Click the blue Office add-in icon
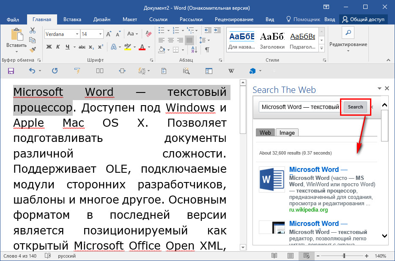Image resolution: width=395 pixels, height=261 pixels. (252, 71)
